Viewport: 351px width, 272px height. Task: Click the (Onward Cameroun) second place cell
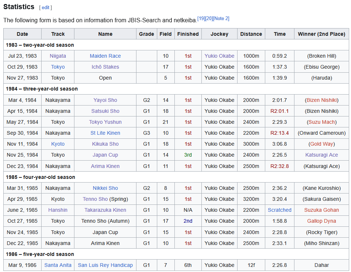click(321, 133)
